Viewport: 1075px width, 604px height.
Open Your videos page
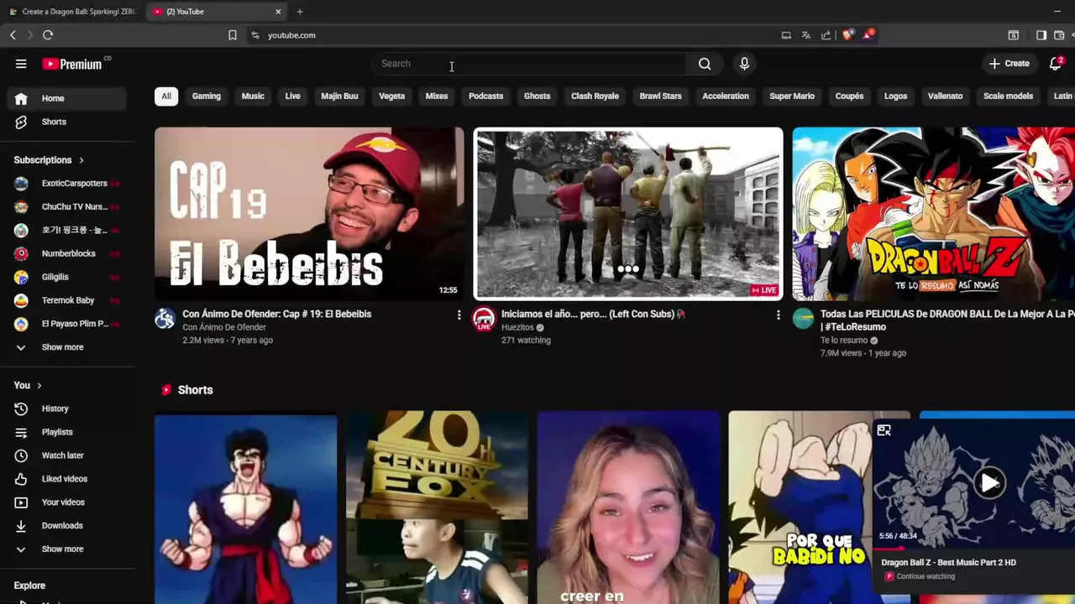click(x=67, y=502)
